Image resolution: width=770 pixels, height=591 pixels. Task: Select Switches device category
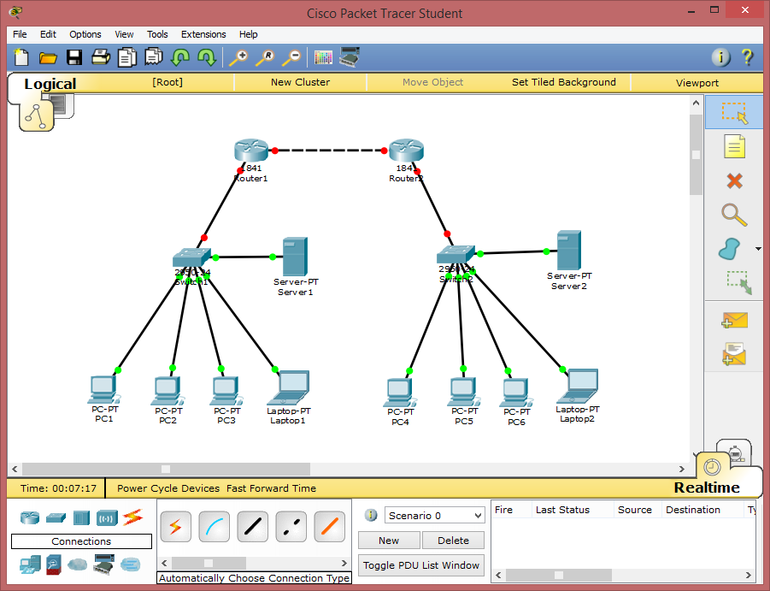pos(56,517)
